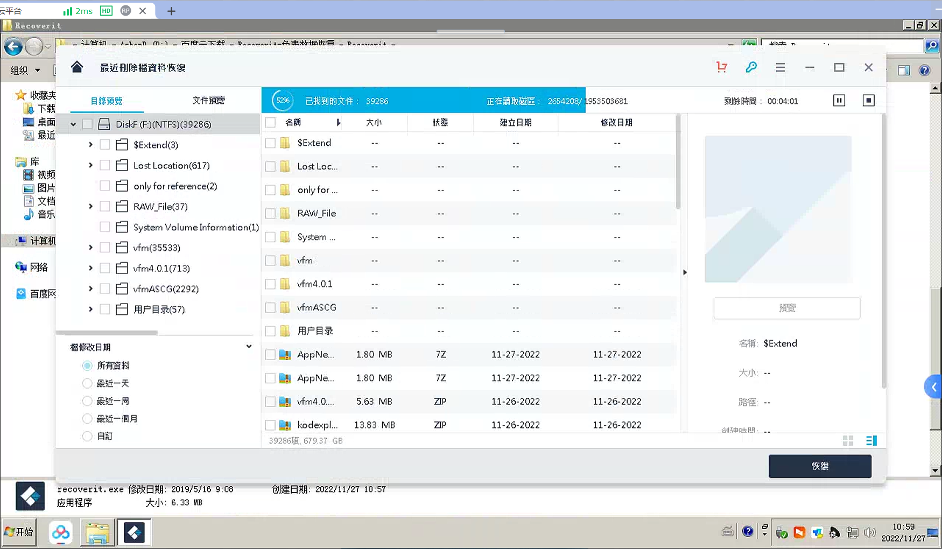Select the 最近一周 radio button
The width and height of the screenshot is (942, 549).
(x=87, y=400)
